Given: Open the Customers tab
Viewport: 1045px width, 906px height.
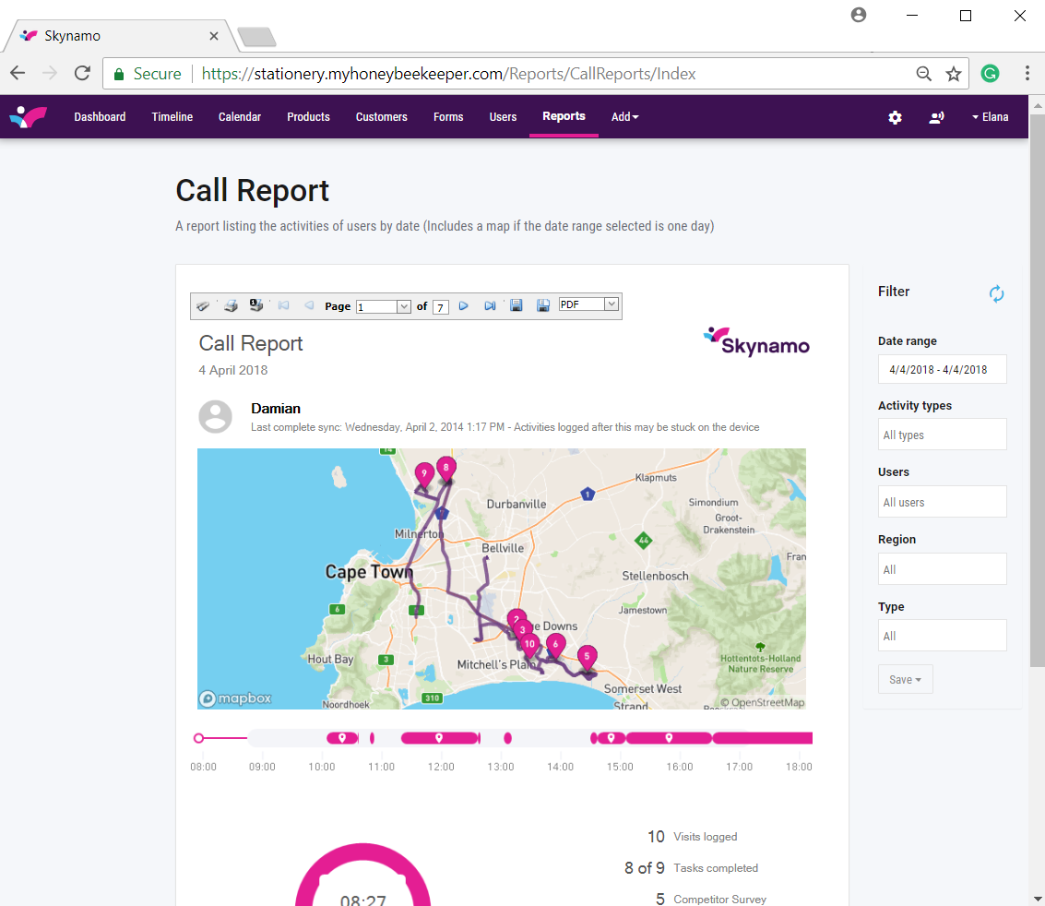Looking at the screenshot, I should point(381,116).
